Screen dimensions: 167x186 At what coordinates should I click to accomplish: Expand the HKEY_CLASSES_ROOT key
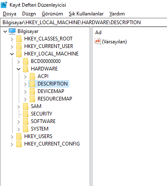click(x=12, y=39)
